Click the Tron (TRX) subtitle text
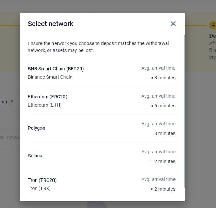Image resolution: width=216 pixels, height=208 pixels. 39,188
